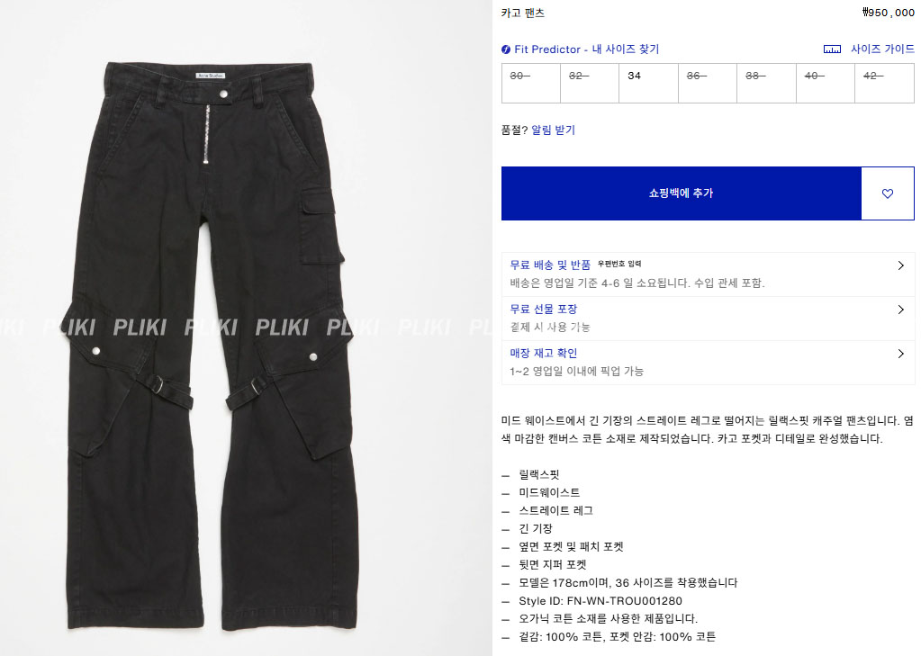Expand free shipping and returns chevron
Screen dimensions: 921x656
(901, 265)
